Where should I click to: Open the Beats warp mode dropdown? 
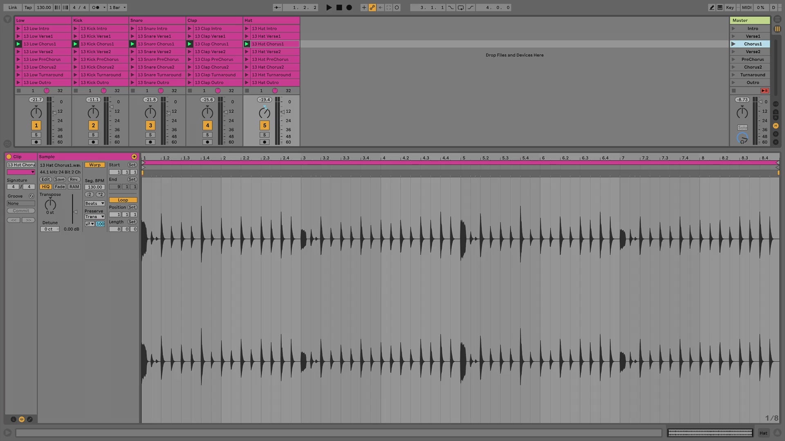click(x=94, y=203)
